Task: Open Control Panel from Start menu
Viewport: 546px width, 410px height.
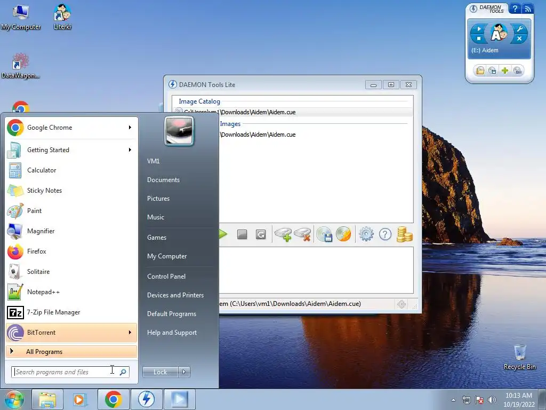Action: [166, 277]
